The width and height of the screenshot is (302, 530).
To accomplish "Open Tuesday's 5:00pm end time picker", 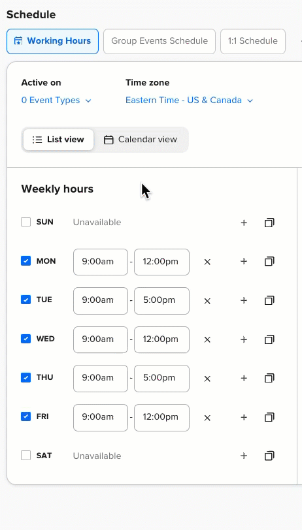I will tap(161, 301).
